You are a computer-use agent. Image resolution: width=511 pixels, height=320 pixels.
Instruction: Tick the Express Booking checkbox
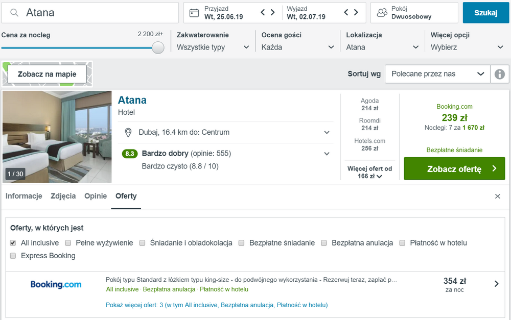click(13, 256)
